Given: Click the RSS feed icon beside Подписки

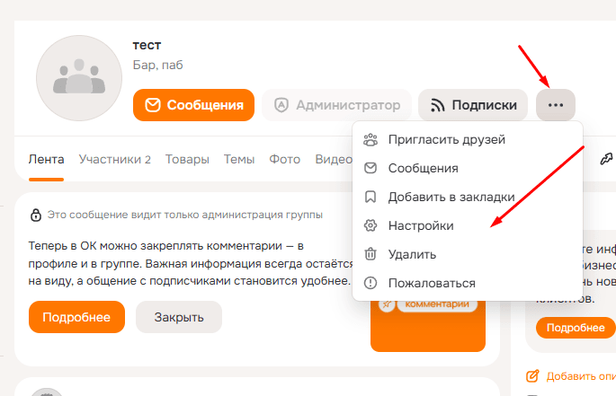Looking at the screenshot, I should click(438, 105).
